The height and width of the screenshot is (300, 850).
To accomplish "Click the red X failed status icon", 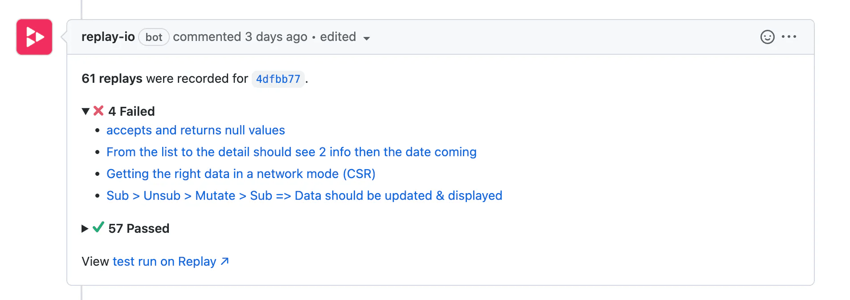I will [98, 111].
